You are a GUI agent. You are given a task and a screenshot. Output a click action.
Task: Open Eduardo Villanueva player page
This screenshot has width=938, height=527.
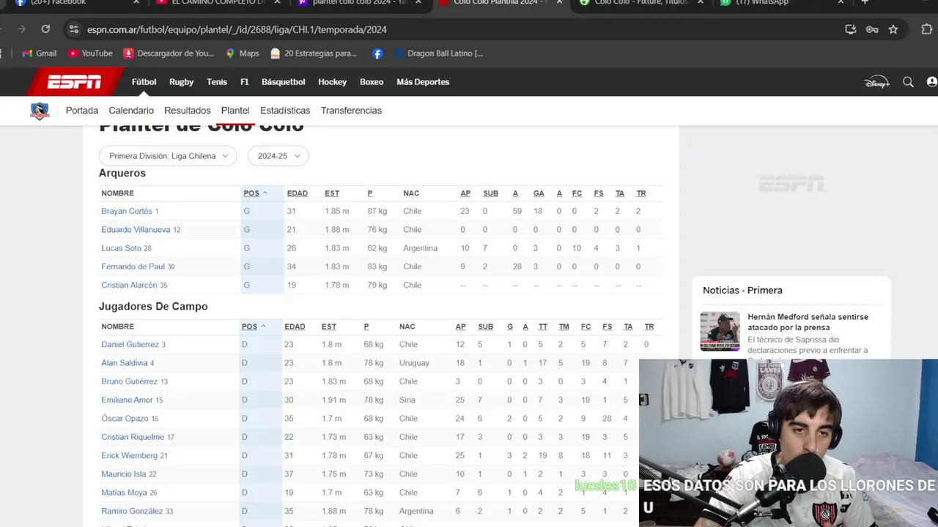coord(136,230)
